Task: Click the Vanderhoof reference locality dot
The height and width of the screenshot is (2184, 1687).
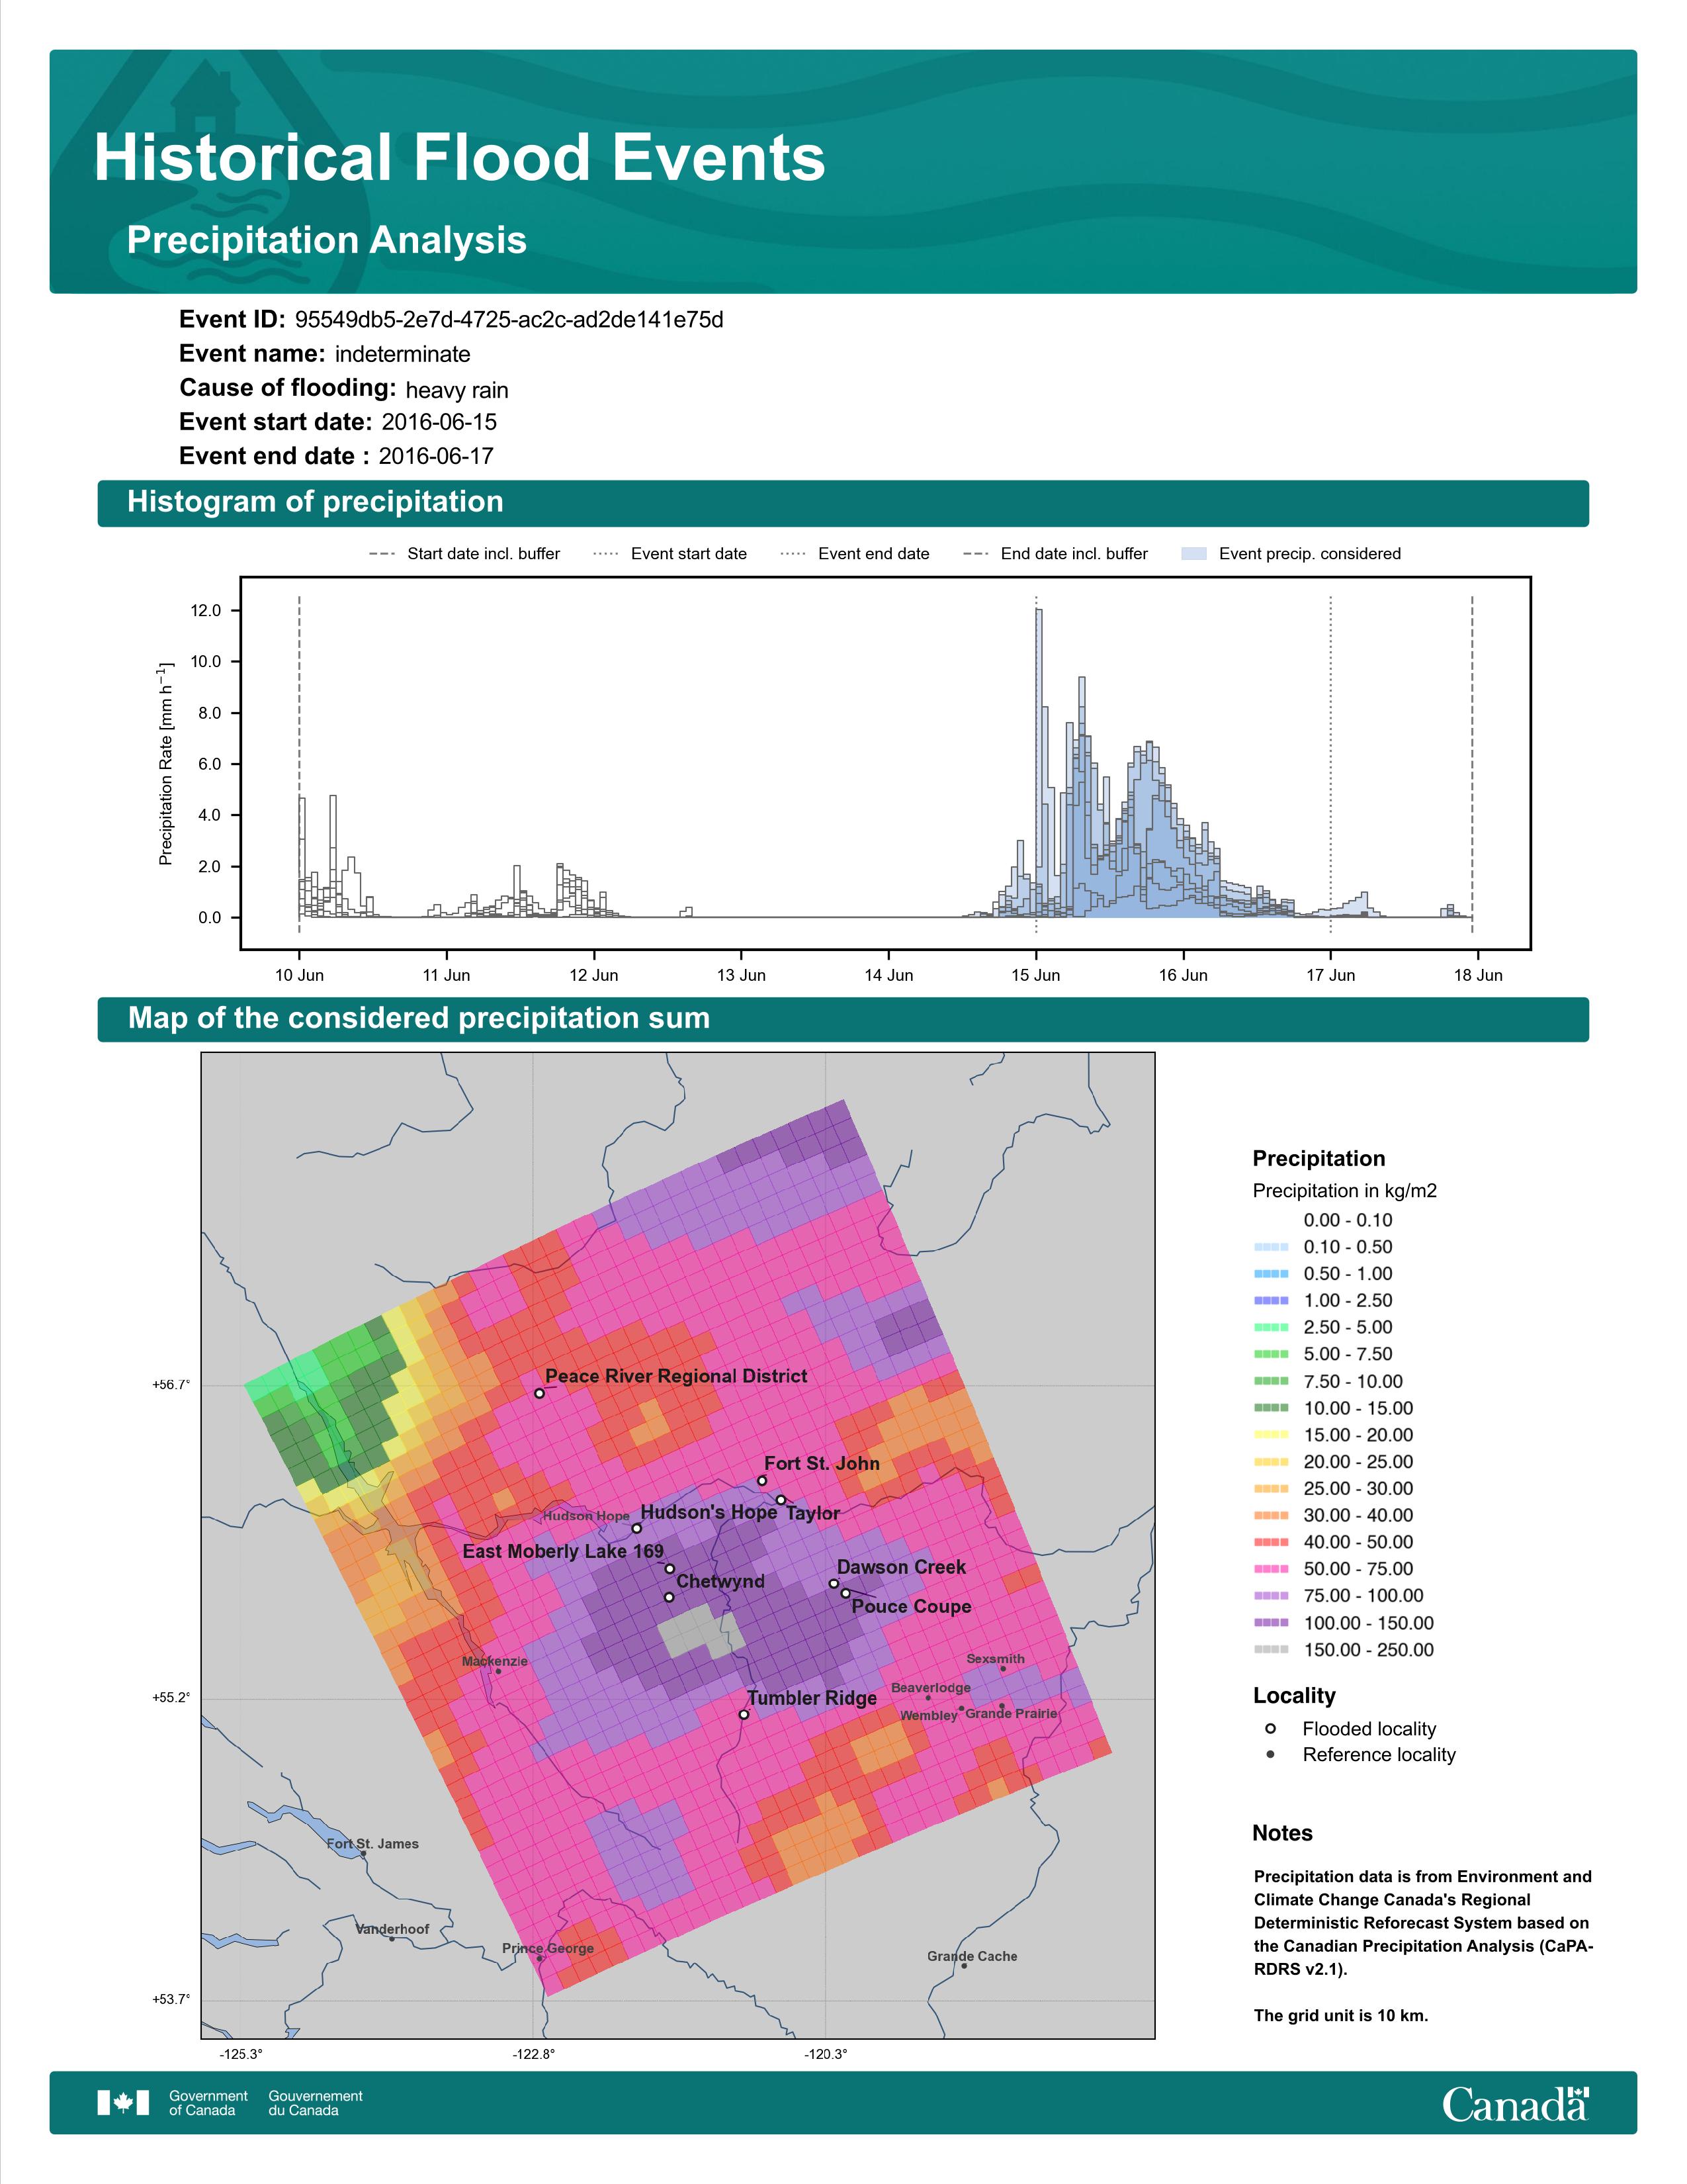Action: (x=392, y=1939)
